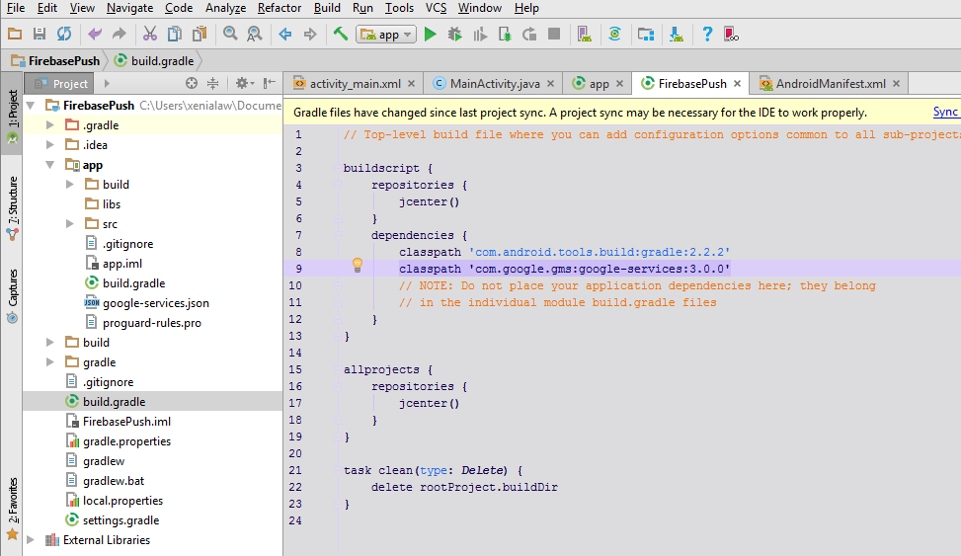Select proguard-rules.pro file
This screenshot has width=961, height=556.
pos(143,323)
